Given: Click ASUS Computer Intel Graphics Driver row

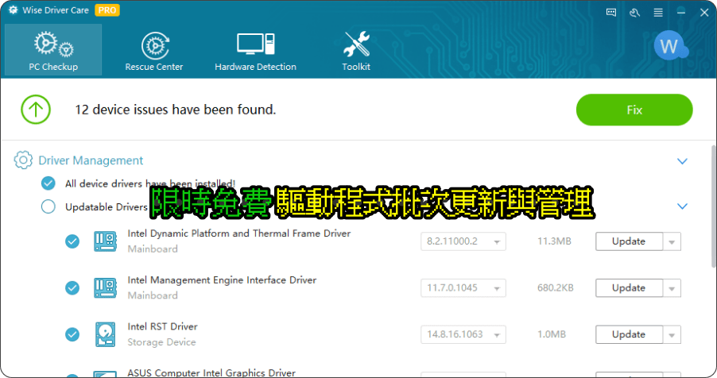Looking at the screenshot, I should point(211,373).
